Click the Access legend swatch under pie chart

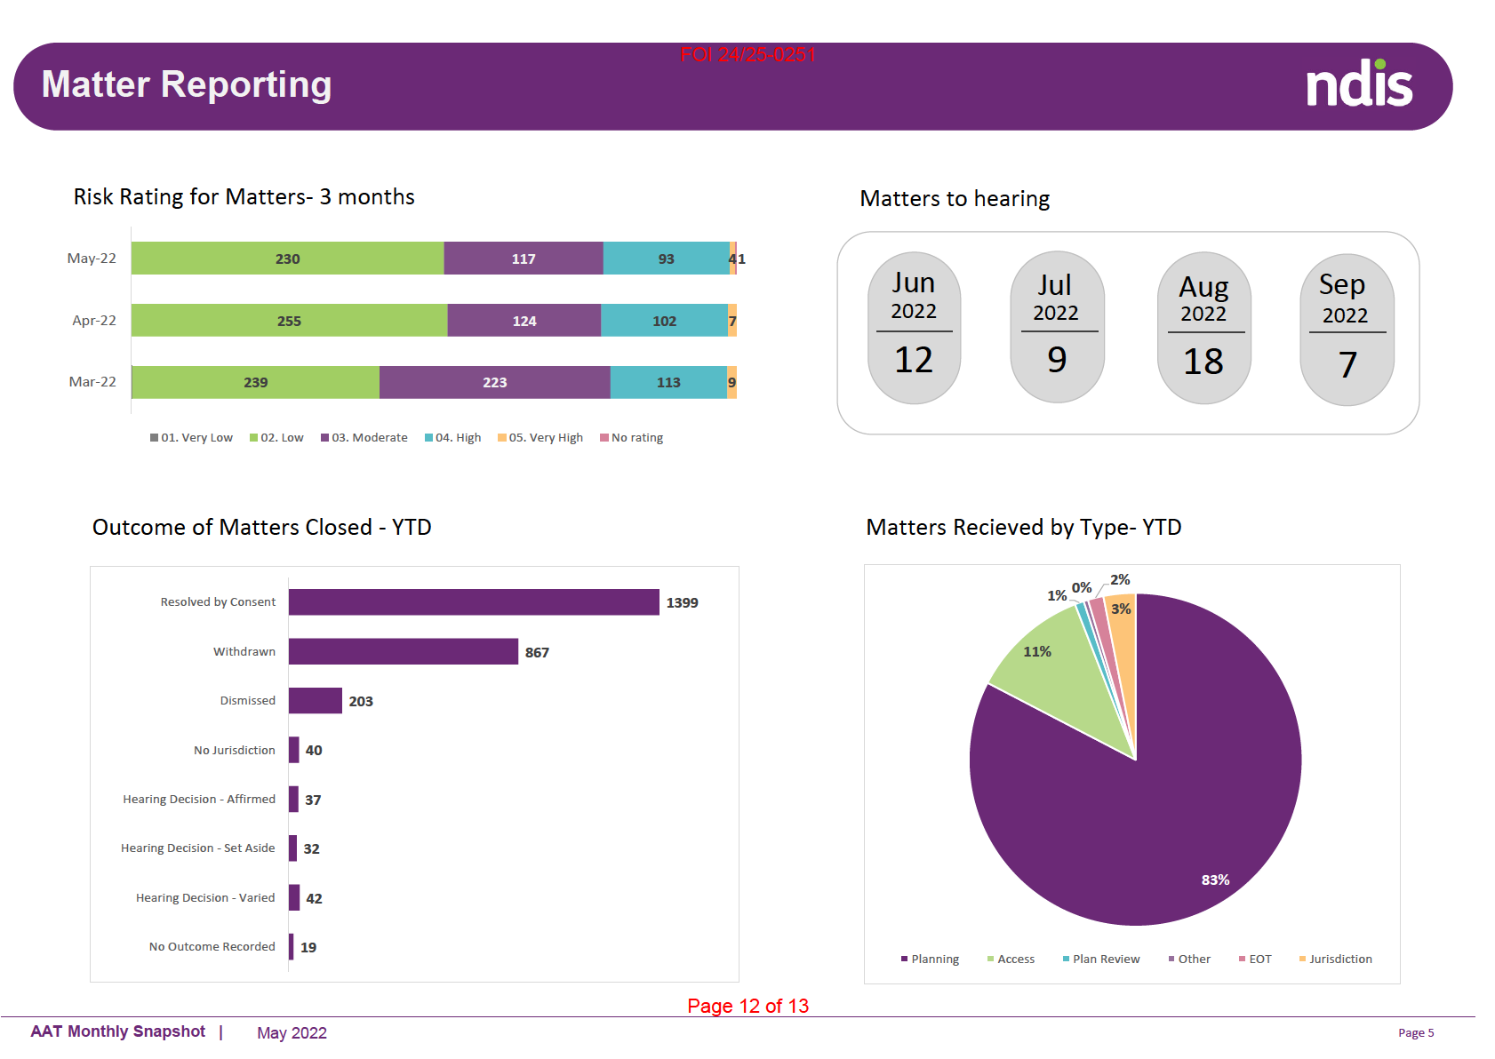(991, 959)
